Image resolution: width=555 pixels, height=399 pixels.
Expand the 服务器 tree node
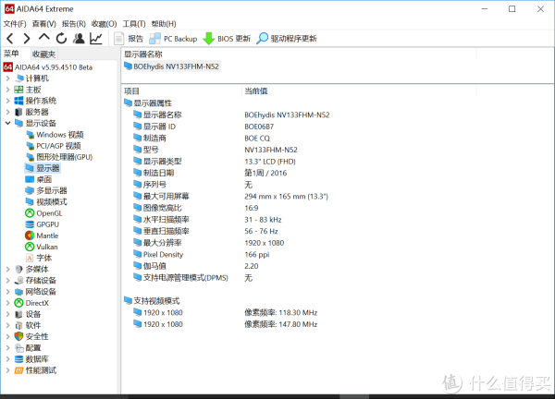point(7,112)
